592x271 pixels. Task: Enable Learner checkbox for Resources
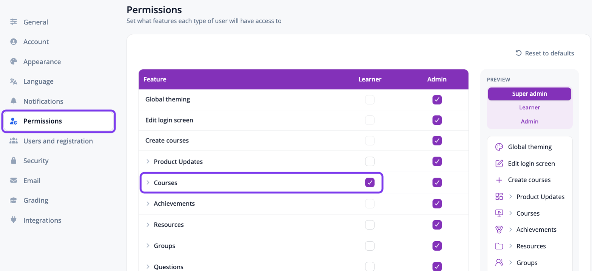pyautogui.click(x=370, y=225)
